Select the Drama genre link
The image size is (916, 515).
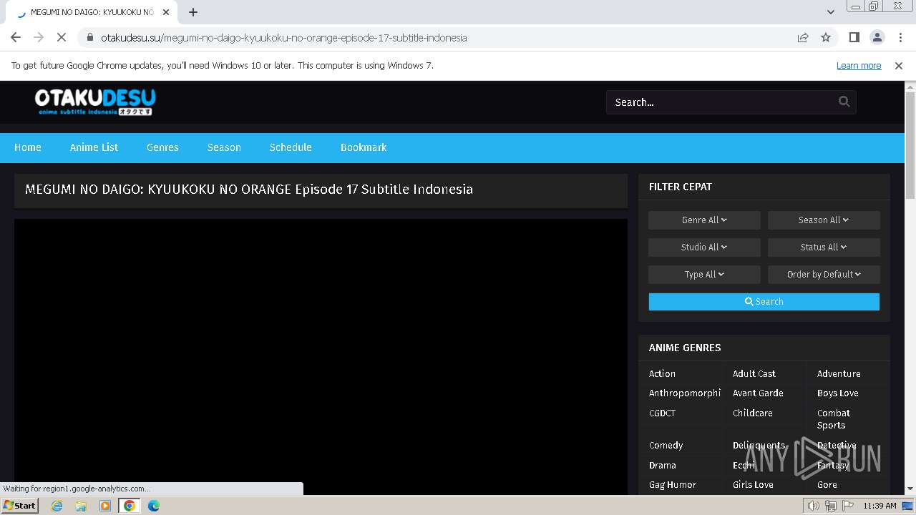[x=662, y=465]
